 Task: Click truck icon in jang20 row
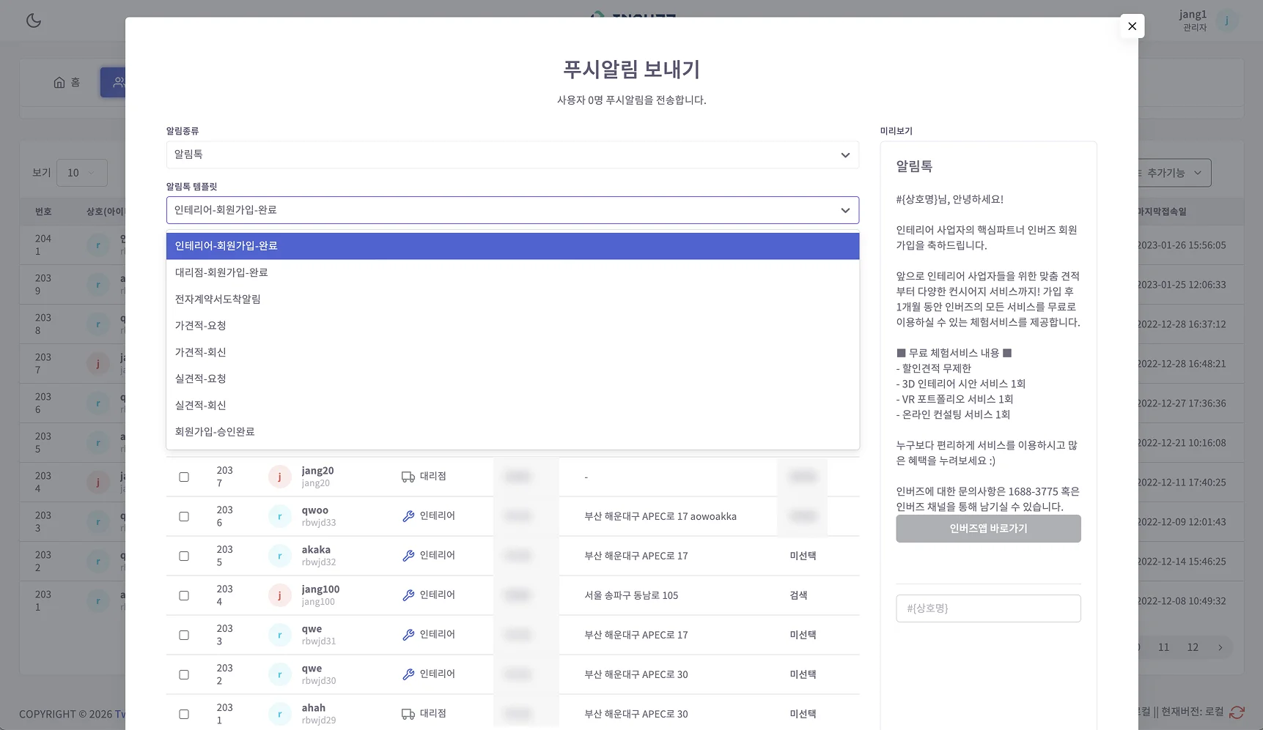click(x=408, y=477)
